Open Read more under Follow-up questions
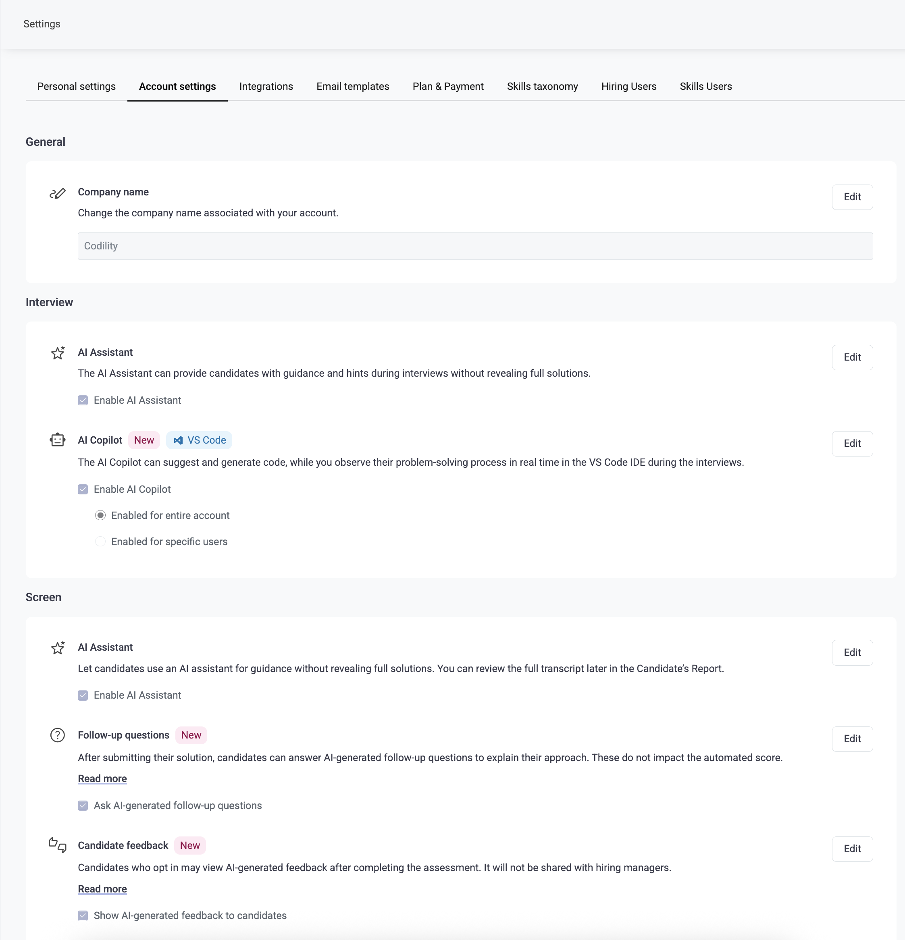 click(102, 779)
